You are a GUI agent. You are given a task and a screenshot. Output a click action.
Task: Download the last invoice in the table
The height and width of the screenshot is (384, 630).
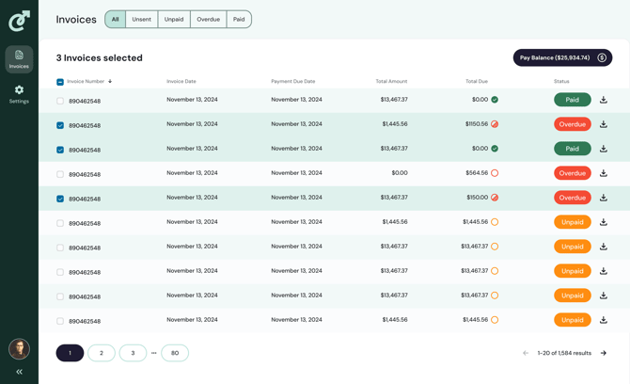click(603, 320)
